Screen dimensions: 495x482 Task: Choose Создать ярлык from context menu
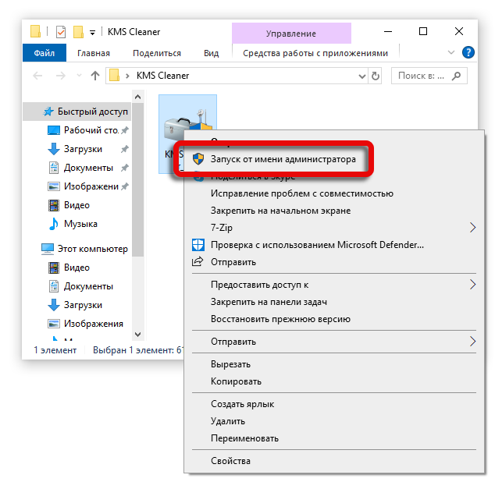[243, 404]
